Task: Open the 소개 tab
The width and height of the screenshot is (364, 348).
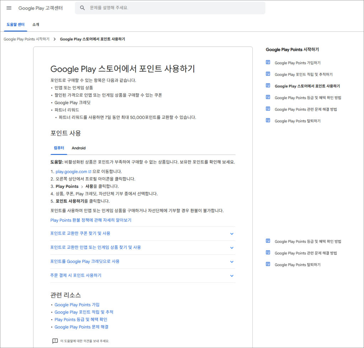Action: click(x=36, y=25)
